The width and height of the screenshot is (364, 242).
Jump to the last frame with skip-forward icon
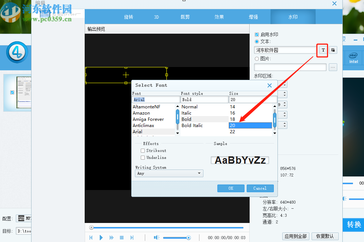click(132, 237)
